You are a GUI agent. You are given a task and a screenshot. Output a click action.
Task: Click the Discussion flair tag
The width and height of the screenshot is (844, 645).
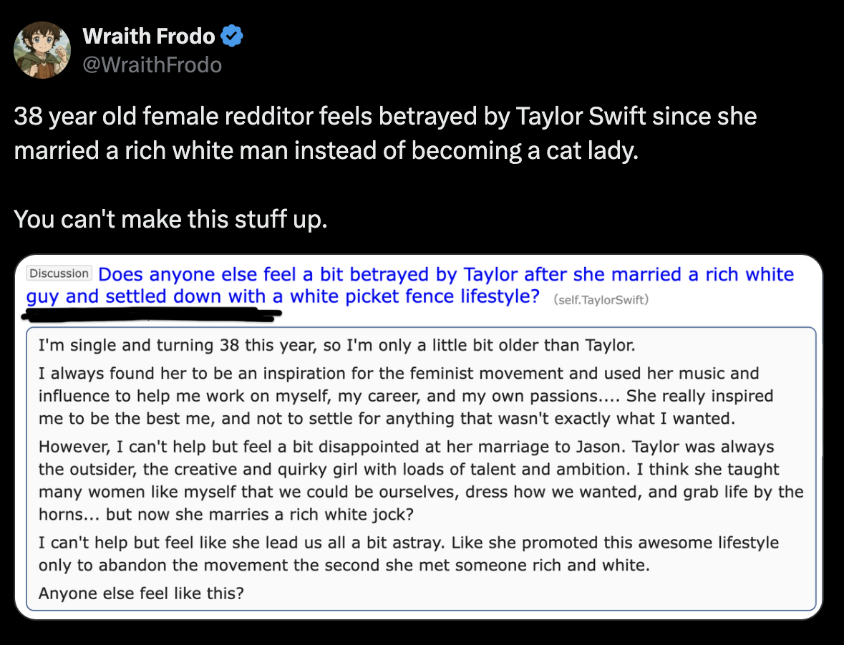tap(59, 273)
